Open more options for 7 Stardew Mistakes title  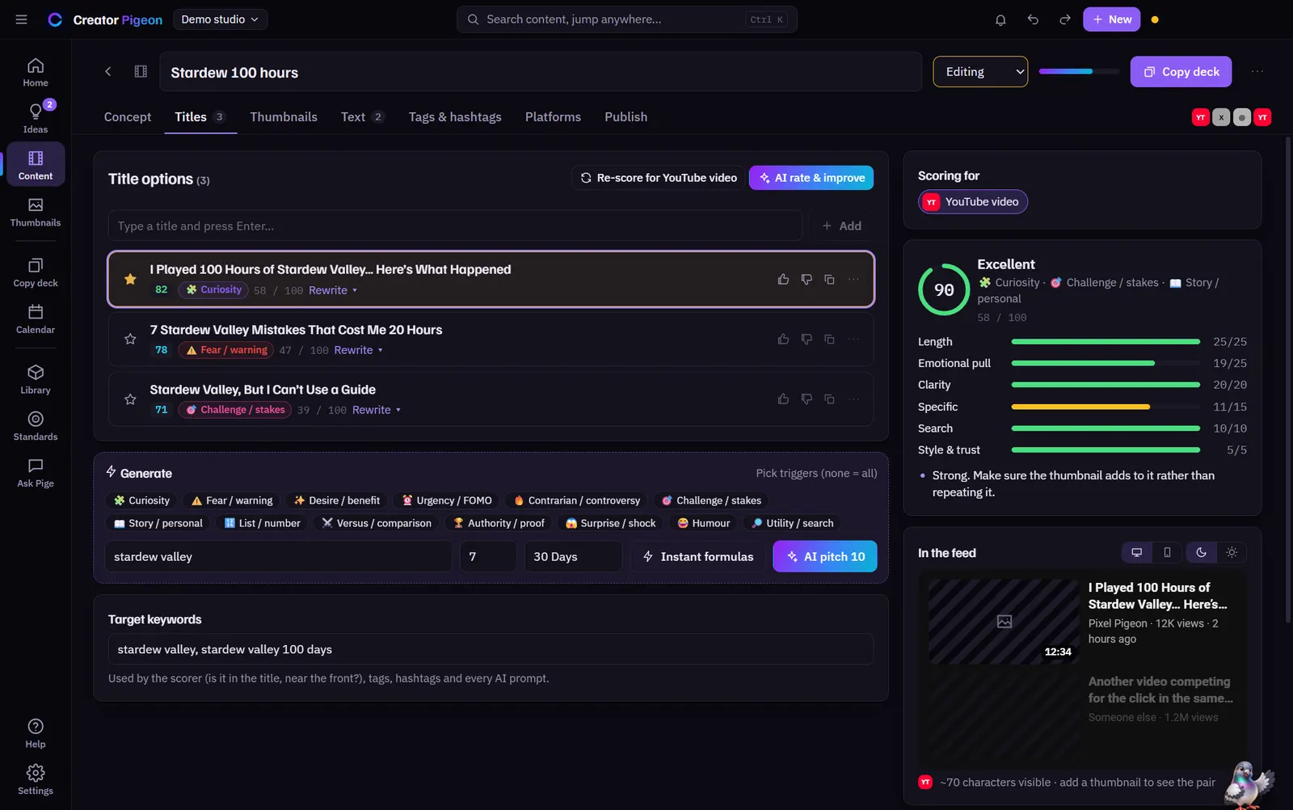point(853,340)
